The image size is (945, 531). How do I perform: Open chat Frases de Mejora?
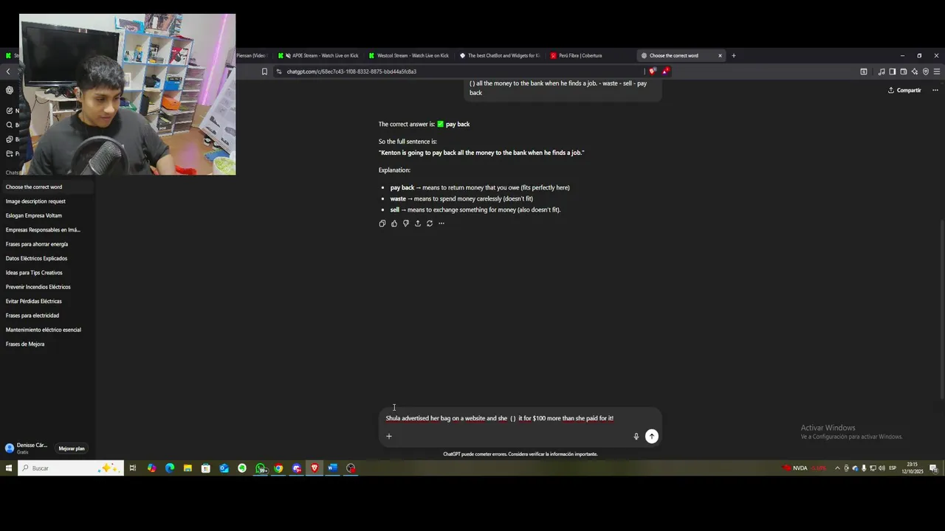click(x=47, y=344)
